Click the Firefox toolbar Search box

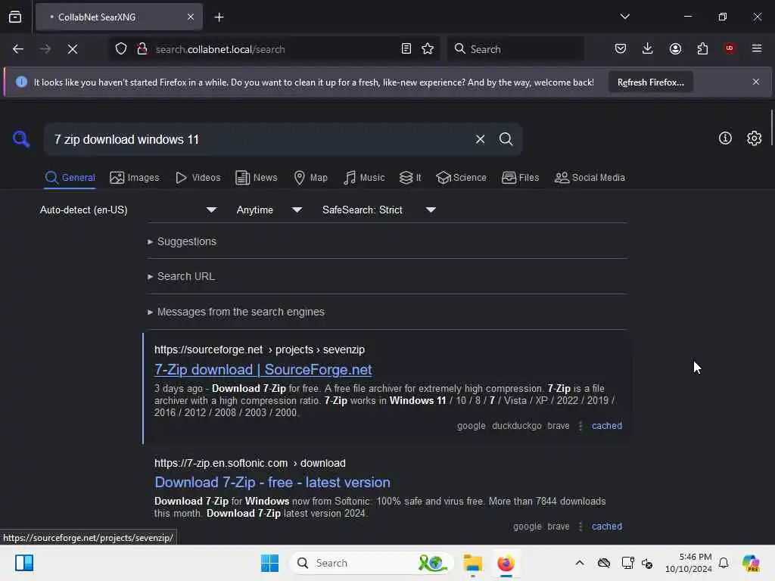(x=516, y=49)
